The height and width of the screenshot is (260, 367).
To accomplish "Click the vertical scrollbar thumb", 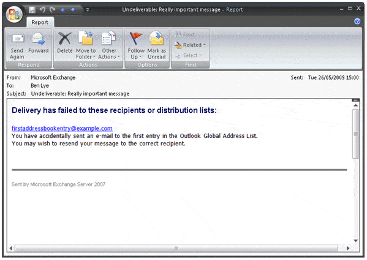I will [x=355, y=134].
